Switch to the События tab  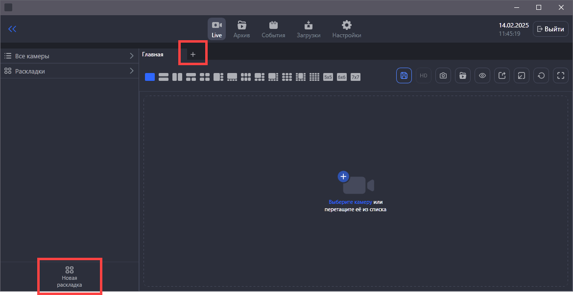click(x=273, y=29)
